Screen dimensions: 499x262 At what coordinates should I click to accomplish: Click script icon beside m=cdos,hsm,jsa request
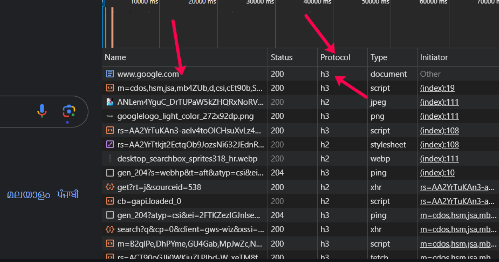(110, 88)
